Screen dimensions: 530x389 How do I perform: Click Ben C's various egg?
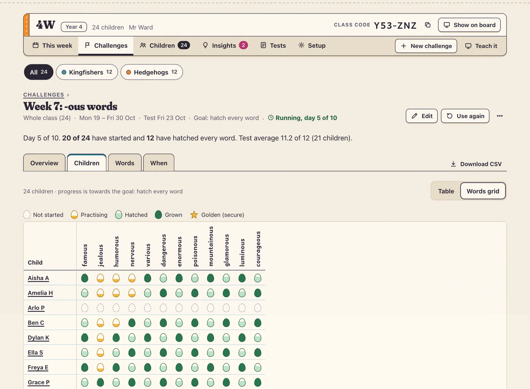pyautogui.click(x=148, y=323)
